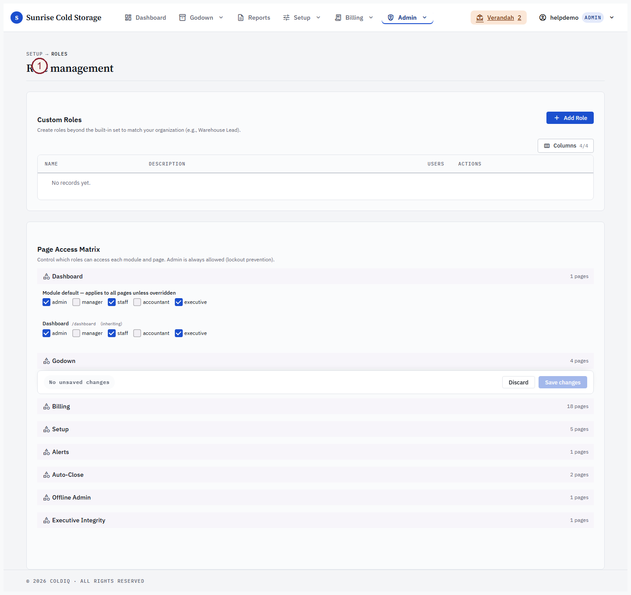The width and height of the screenshot is (631, 595).
Task: Click the Save changes button
Action: pyautogui.click(x=563, y=382)
